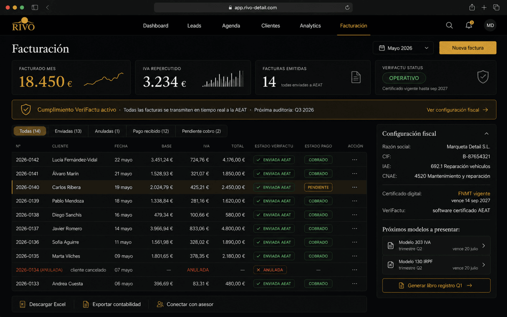Open actions menu for invoice 2026-0142

tap(355, 160)
